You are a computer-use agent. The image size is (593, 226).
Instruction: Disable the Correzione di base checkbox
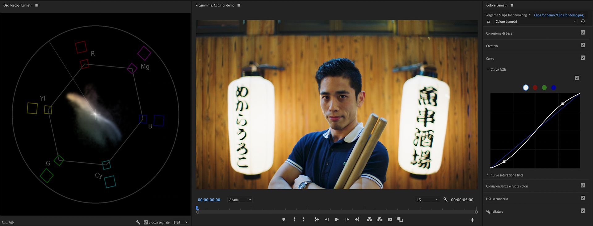pyautogui.click(x=582, y=33)
